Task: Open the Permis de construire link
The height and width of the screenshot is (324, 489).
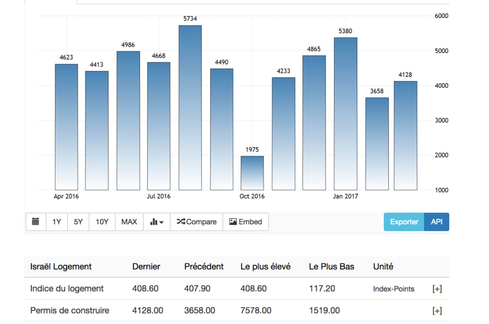Action: (x=70, y=311)
